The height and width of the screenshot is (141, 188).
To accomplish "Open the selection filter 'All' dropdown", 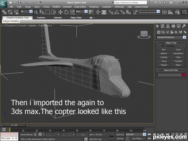I will tap(31, 11).
